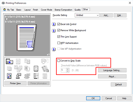This screenshot has height=102, width=133.
Task: Click the grayed dashed folded page icon
Action: click(45, 61)
